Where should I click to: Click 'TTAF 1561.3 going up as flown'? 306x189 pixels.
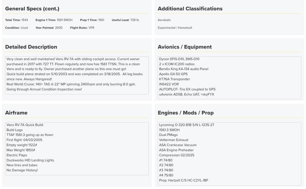[30, 135]
